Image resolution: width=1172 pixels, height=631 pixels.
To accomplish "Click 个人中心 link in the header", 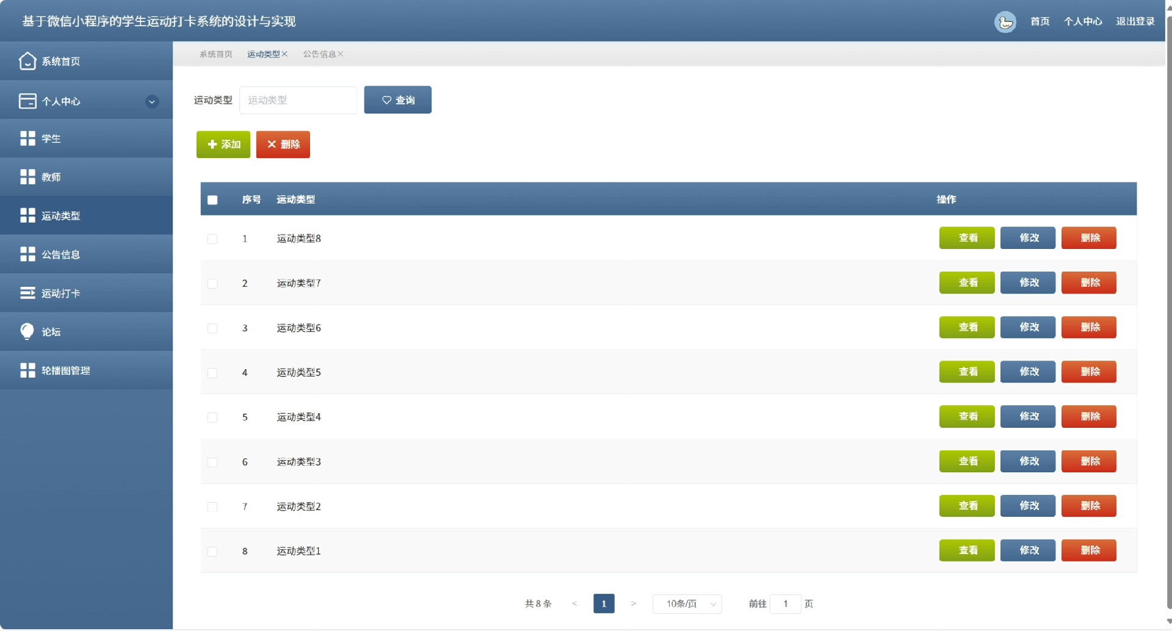I will click(1083, 21).
